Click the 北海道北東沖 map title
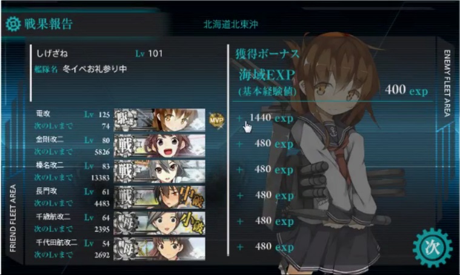The image size is (460, 275). (x=230, y=24)
